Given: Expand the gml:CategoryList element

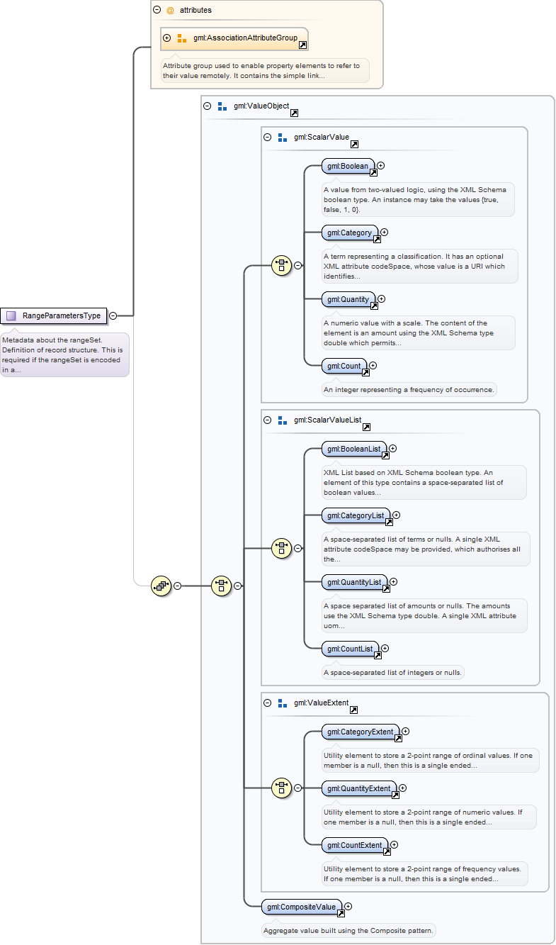Looking at the screenshot, I should click(397, 515).
